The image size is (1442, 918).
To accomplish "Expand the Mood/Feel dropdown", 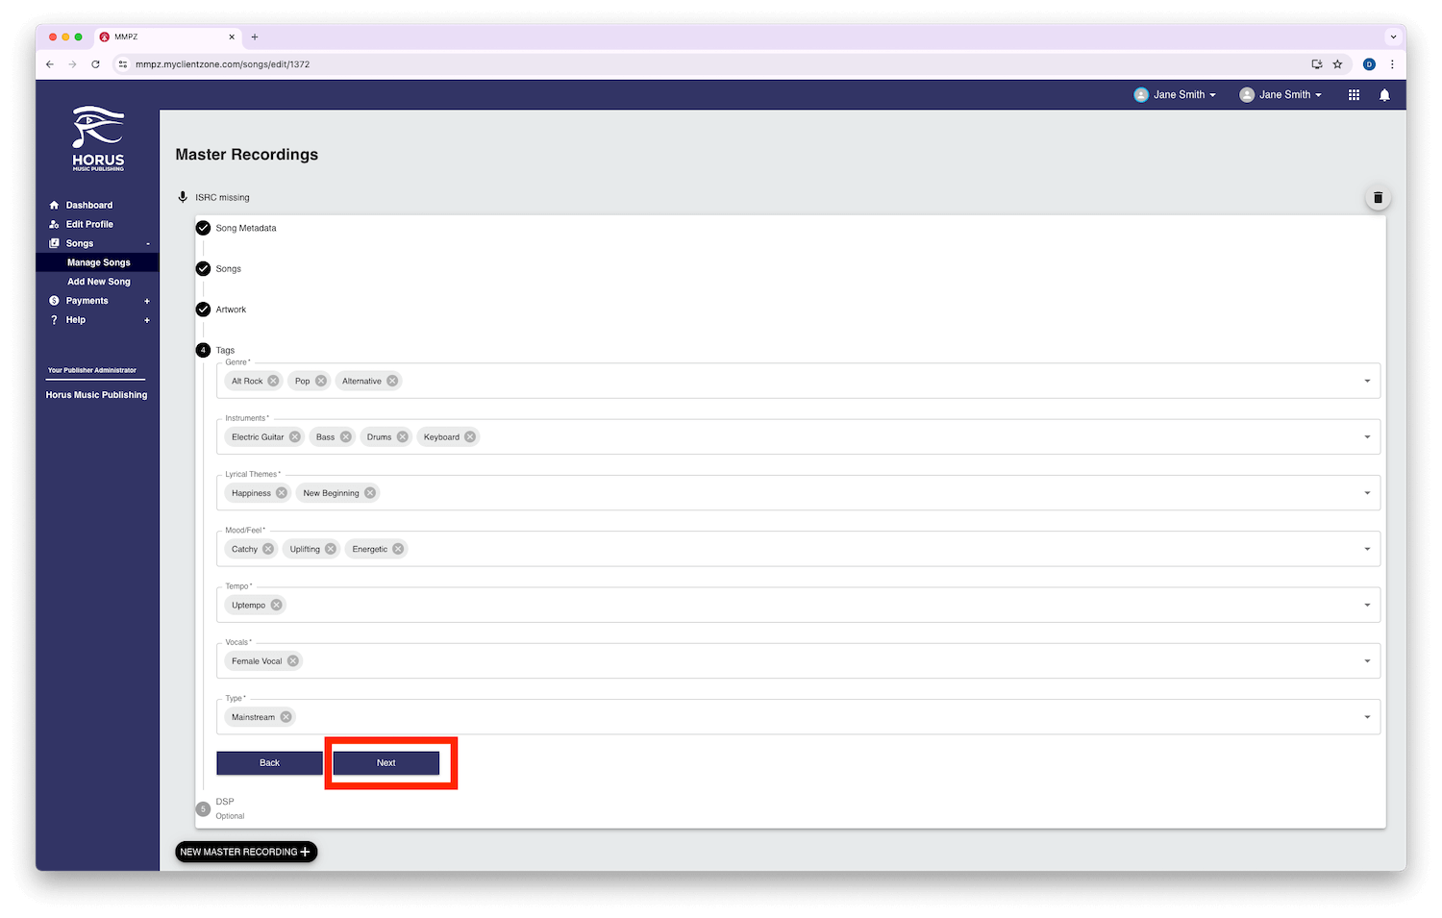I will point(1366,549).
